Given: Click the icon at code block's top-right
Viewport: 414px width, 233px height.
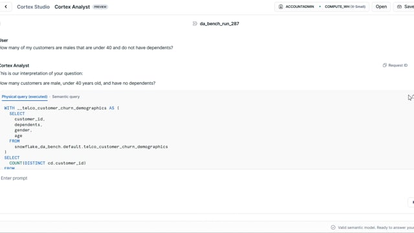Looking at the screenshot, I should coord(411,98).
